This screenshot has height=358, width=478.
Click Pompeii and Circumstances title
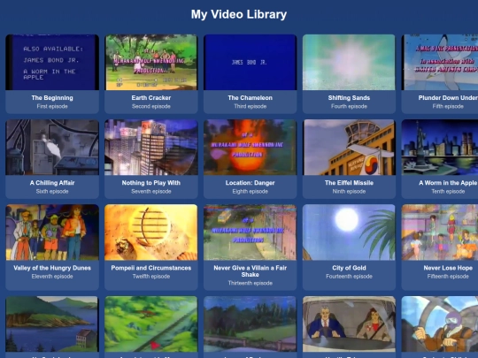[x=150, y=268]
